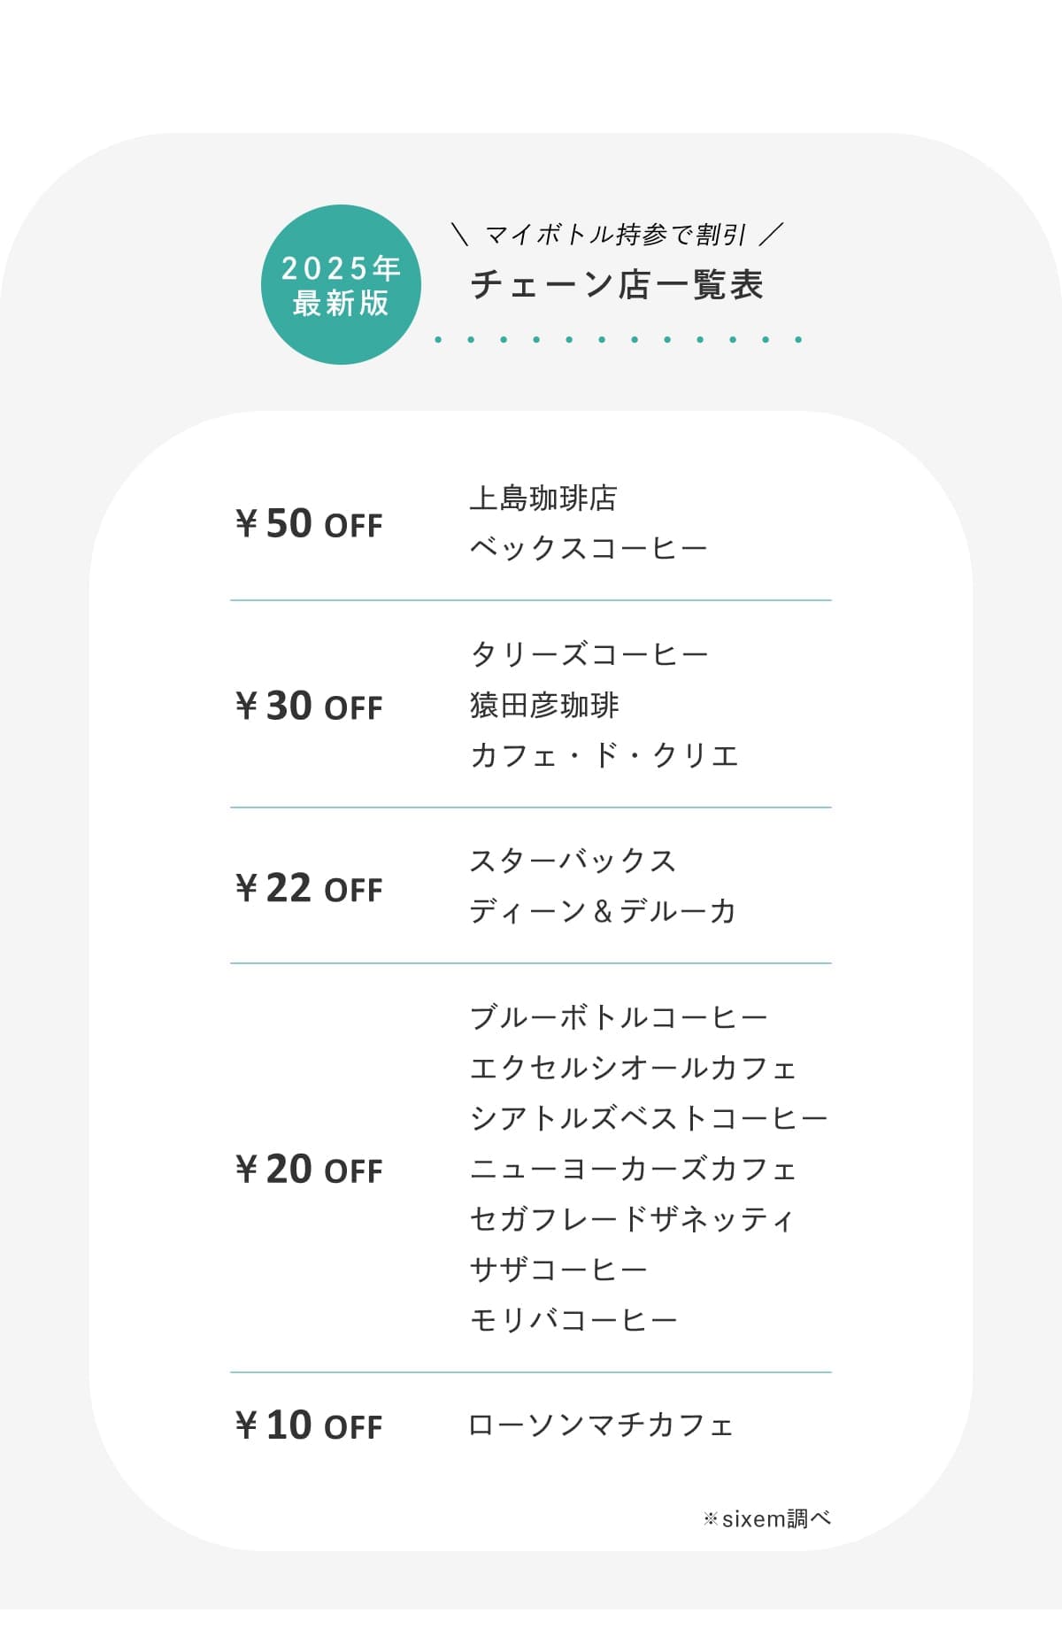Click 上島珈琲店 in the list
The height and width of the screenshot is (1645, 1062).
point(543,498)
